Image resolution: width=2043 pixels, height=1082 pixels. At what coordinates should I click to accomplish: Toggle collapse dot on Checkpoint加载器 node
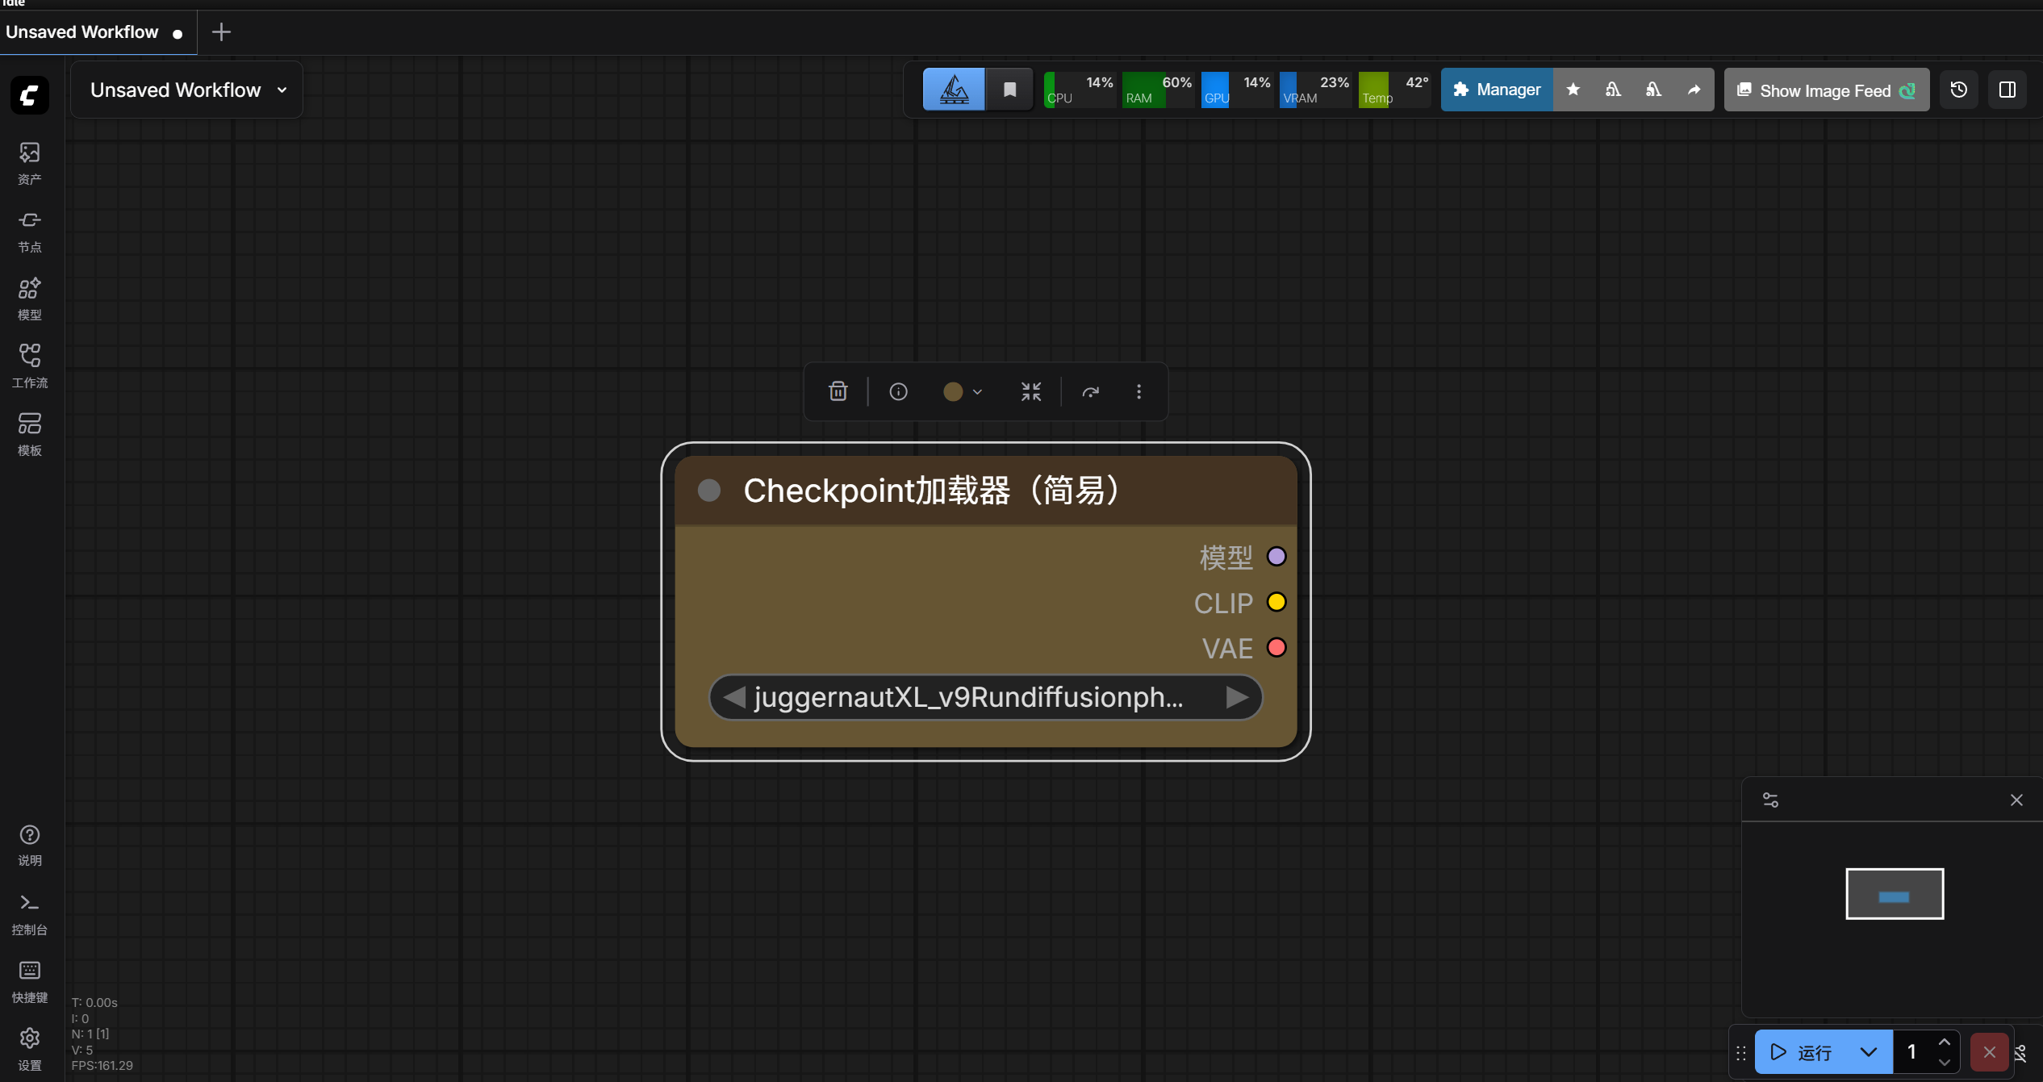pos(708,491)
